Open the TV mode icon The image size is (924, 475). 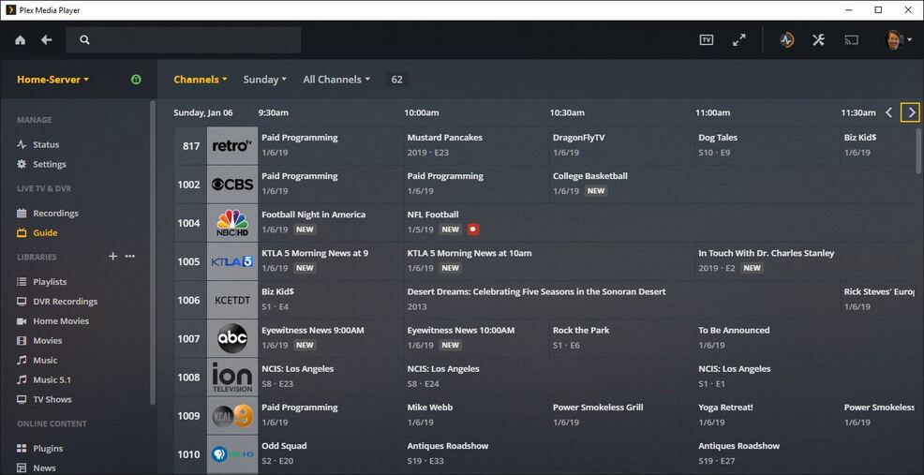(x=706, y=40)
